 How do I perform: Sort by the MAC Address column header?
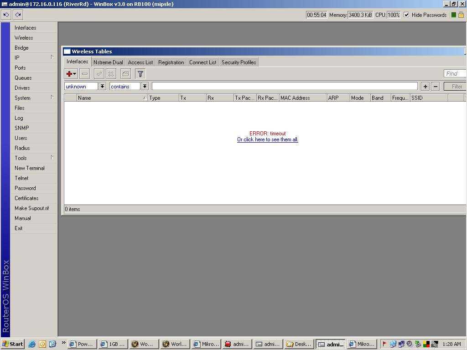point(303,98)
